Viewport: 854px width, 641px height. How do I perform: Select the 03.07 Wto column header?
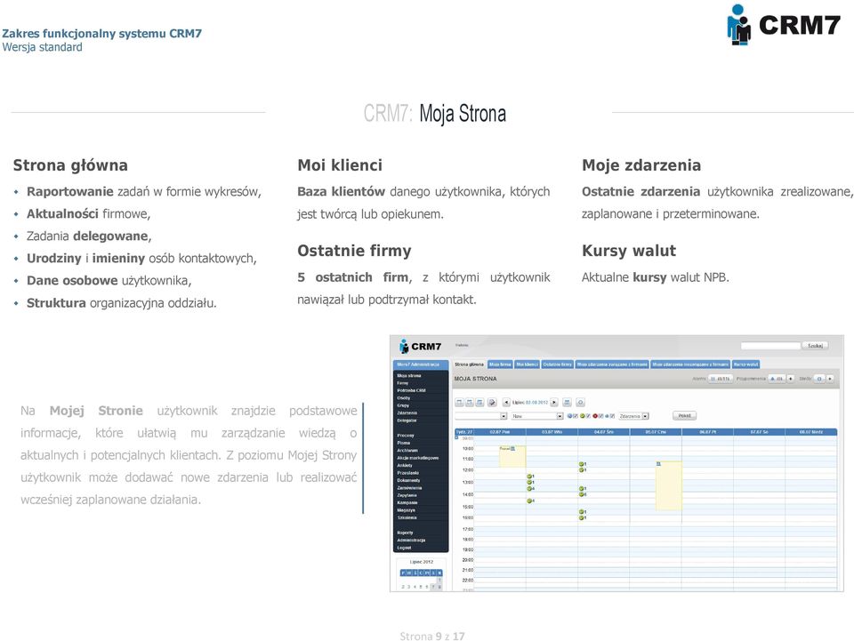(552, 432)
